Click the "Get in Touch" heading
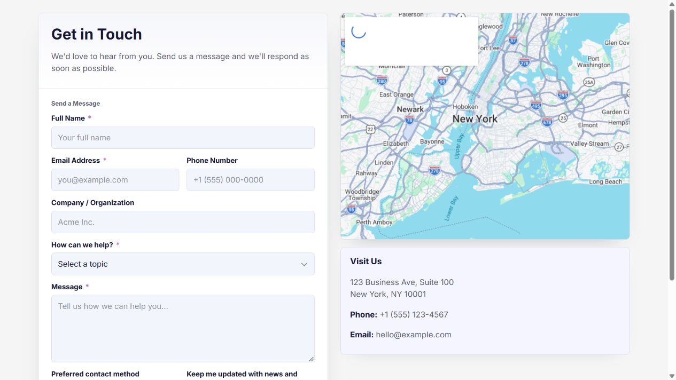Viewport: 676px width, 380px height. click(97, 34)
